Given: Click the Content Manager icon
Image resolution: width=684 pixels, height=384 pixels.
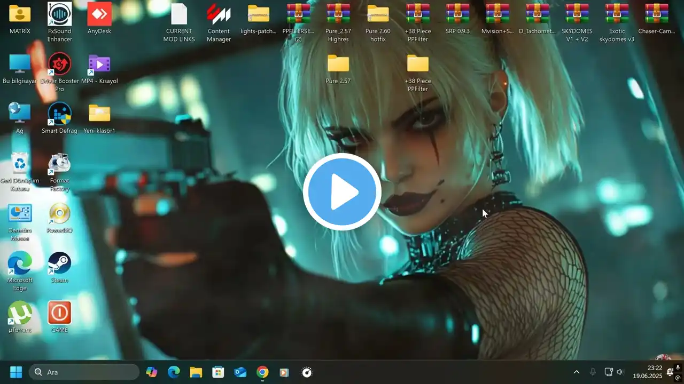Looking at the screenshot, I should [x=219, y=14].
